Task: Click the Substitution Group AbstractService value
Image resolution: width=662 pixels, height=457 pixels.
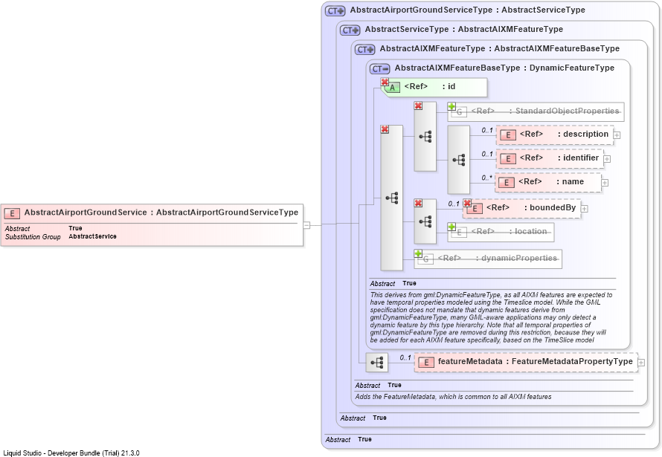Action: [x=92, y=236]
